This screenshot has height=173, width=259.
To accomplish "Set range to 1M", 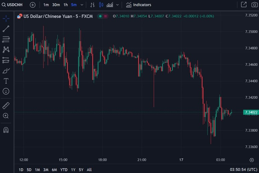I will [37, 170].
